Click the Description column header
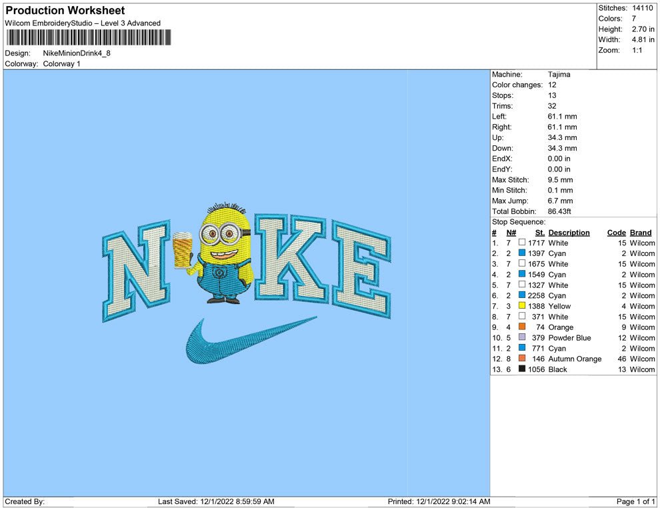 pyautogui.click(x=569, y=233)
